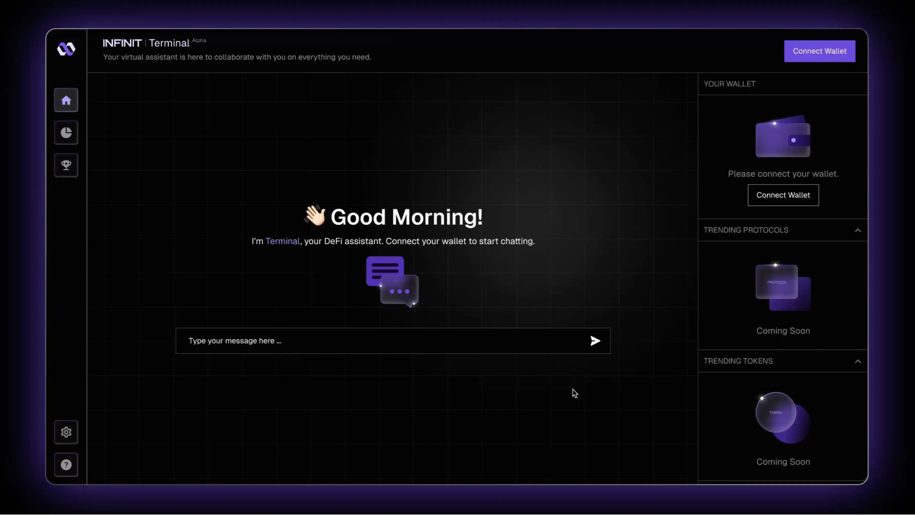Open help via the question mark icon
The height and width of the screenshot is (515, 915).
66,465
